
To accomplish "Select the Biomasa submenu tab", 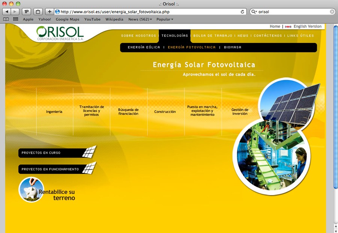I will click(x=232, y=47).
